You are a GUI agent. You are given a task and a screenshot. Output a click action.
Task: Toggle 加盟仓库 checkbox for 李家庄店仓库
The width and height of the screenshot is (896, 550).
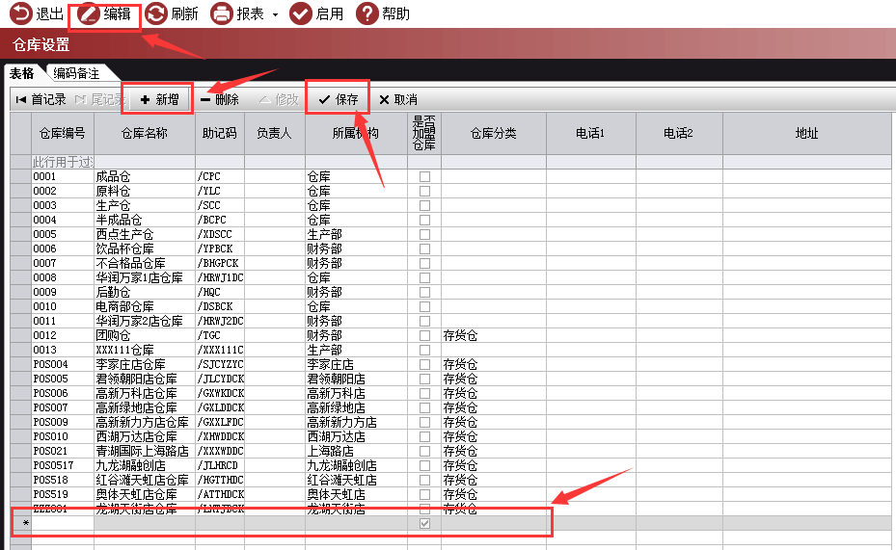[x=424, y=364]
